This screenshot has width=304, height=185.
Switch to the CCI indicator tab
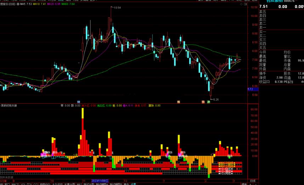point(36,184)
